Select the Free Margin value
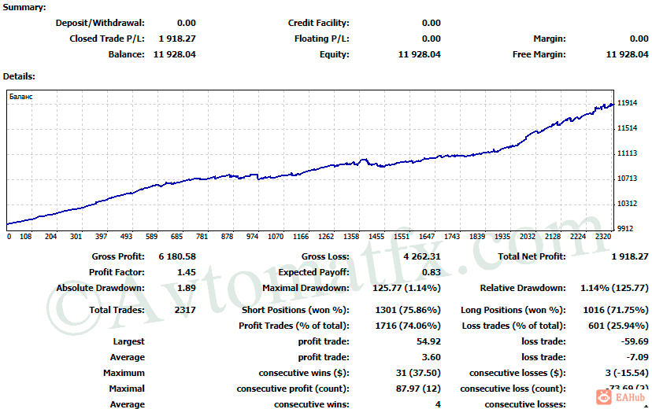This screenshot has width=652, height=409. tap(627, 54)
